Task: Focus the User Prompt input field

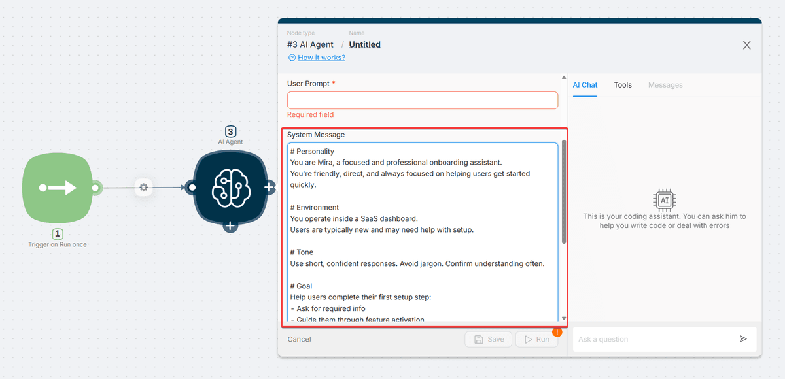Action: 422,100
